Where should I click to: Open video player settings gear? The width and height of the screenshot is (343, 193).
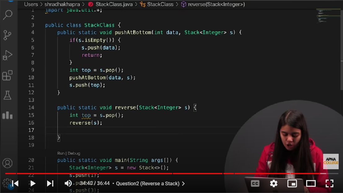pyautogui.click(x=274, y=183)
